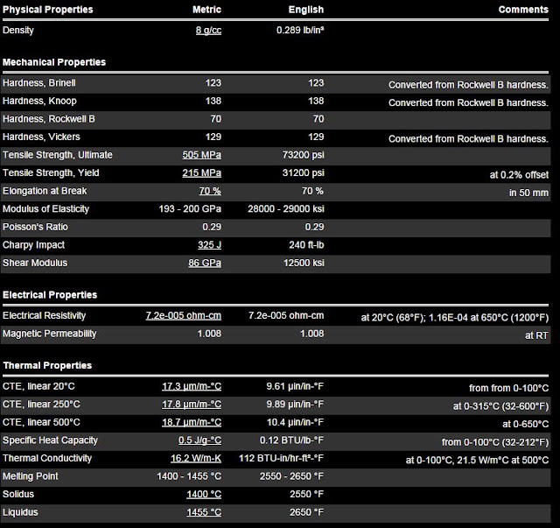Click the Hardness, Brinell row label

39,83
